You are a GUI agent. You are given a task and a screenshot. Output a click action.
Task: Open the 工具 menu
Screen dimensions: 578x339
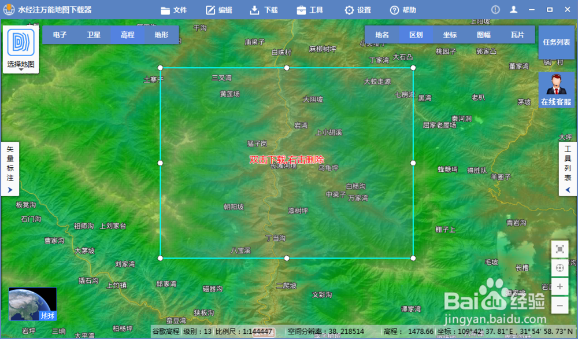coord(310,10)
